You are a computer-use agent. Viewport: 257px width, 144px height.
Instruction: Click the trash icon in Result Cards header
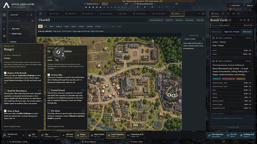(248, 20)
